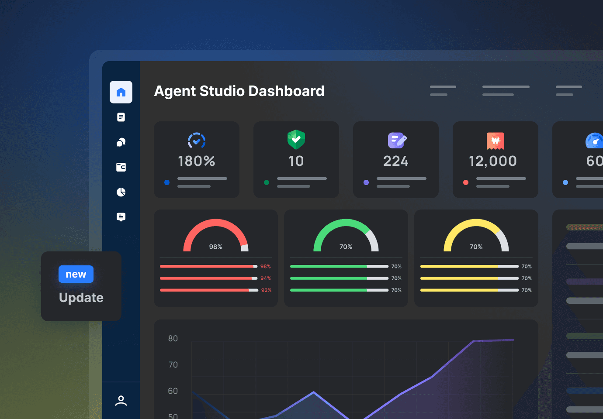The width and height of the screenshot is (603, 419).
Task: Select the 224 stat value
Action: (x=396, y=161)
